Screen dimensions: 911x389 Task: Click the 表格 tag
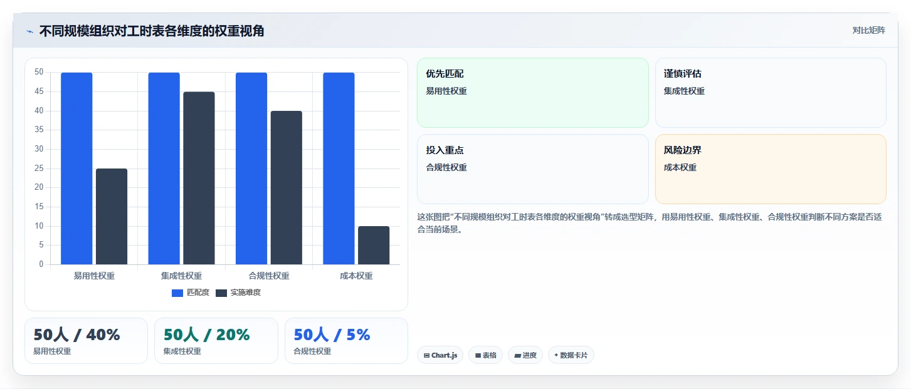(486, 355)
